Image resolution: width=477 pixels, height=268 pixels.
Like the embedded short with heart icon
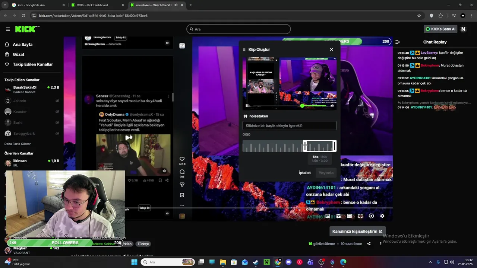click(x=182, y=159)
